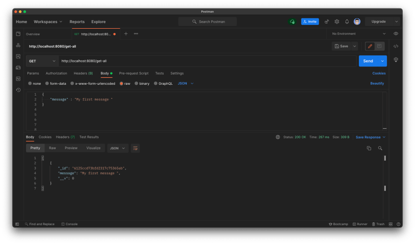
Task: Open a new request tab with plus
Action: 126,34
